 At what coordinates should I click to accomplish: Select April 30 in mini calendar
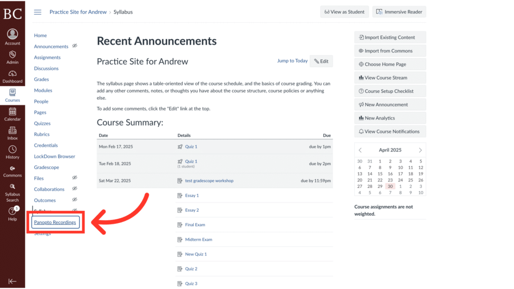[390, 187]
